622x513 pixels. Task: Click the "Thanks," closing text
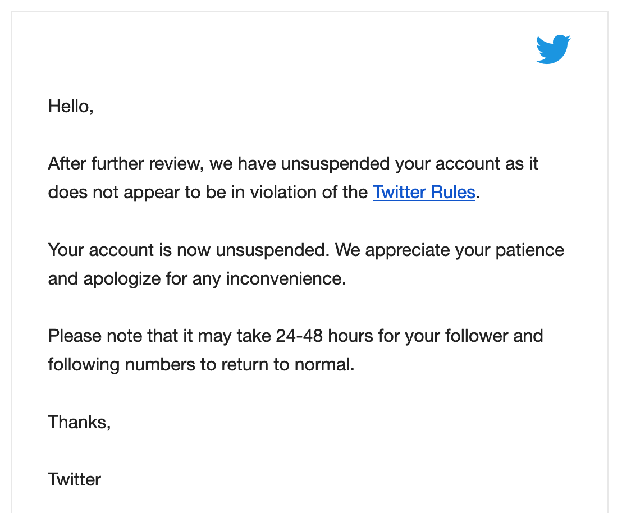79,422
